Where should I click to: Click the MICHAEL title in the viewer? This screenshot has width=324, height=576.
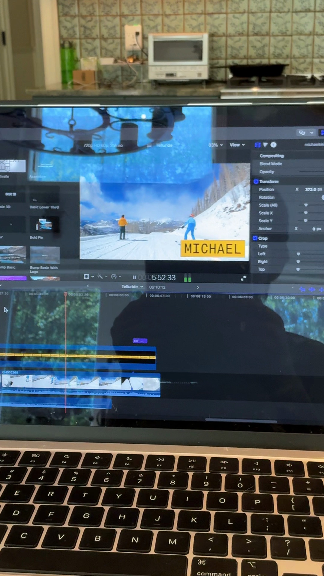click(212, 249)
